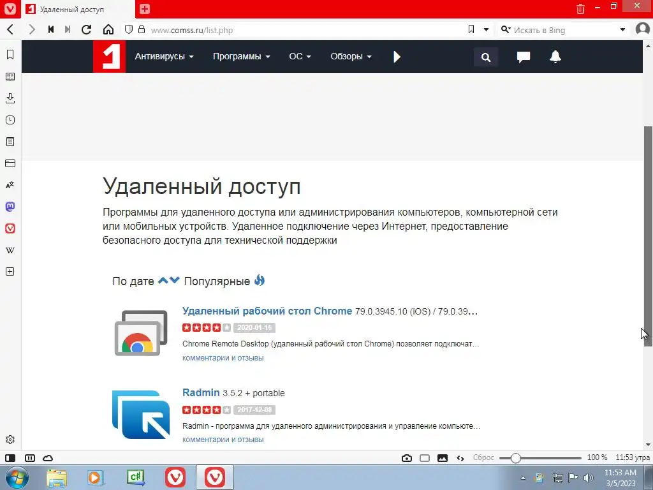This screenshot has width=653, height=490.
Task: Open Удаленный рабочий стол Chrome link
Action: coord(267,311)
